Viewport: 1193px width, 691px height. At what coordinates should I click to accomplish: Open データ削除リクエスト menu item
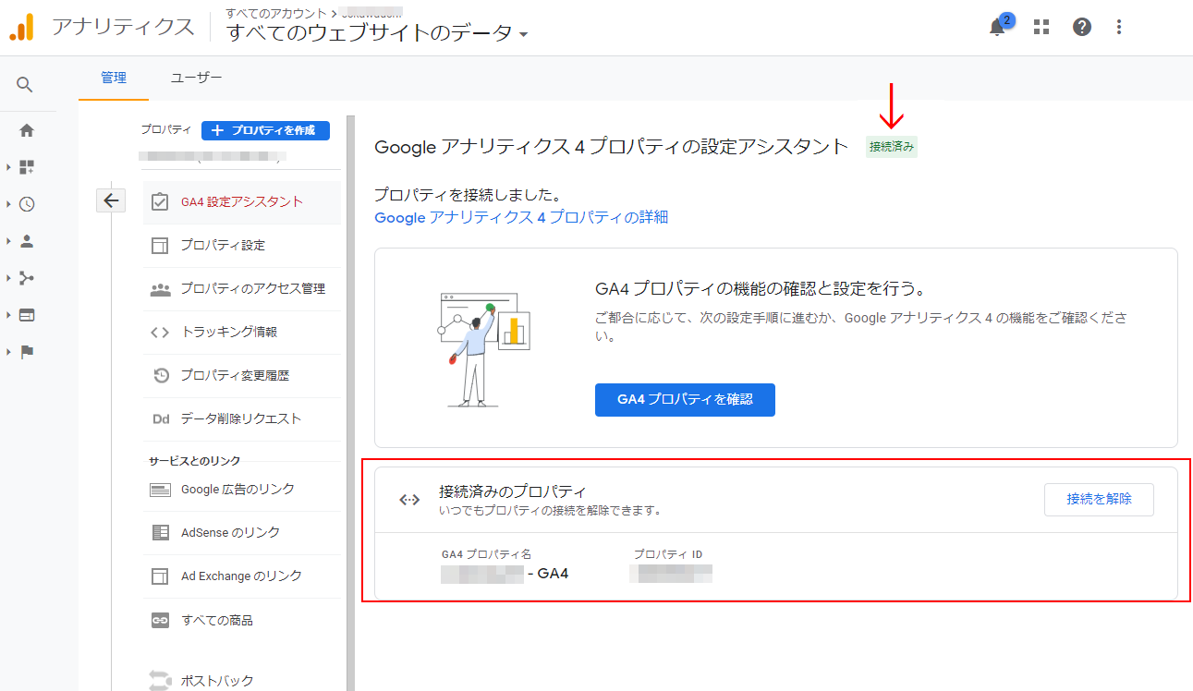242,418
